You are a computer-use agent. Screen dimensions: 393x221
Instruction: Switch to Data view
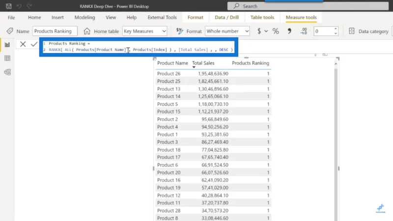point(7,58)
